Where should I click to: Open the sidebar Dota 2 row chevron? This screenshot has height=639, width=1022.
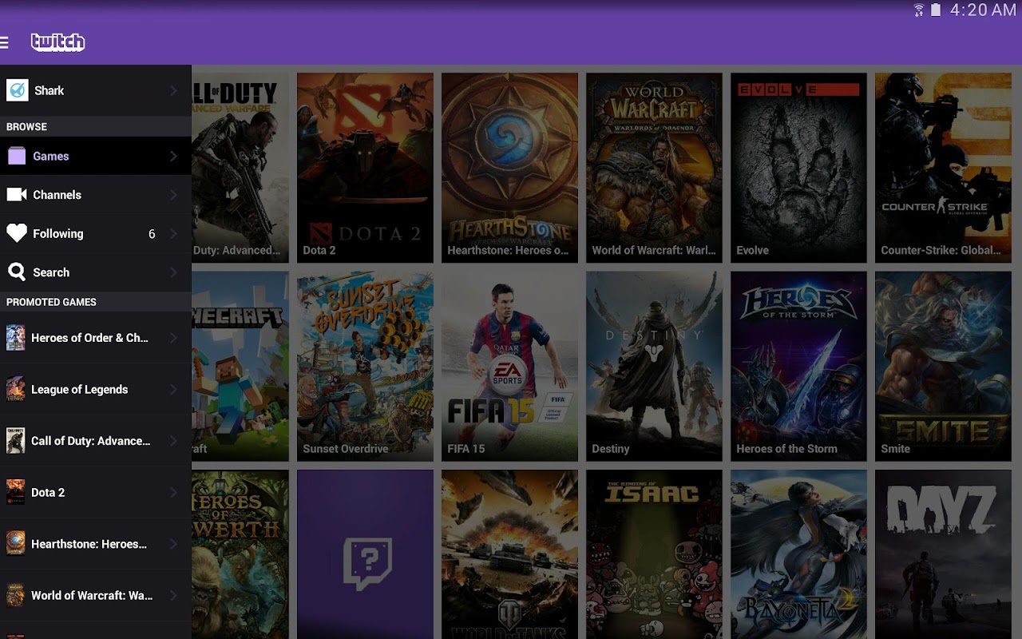pyautogui.click(x=173, y=492)
